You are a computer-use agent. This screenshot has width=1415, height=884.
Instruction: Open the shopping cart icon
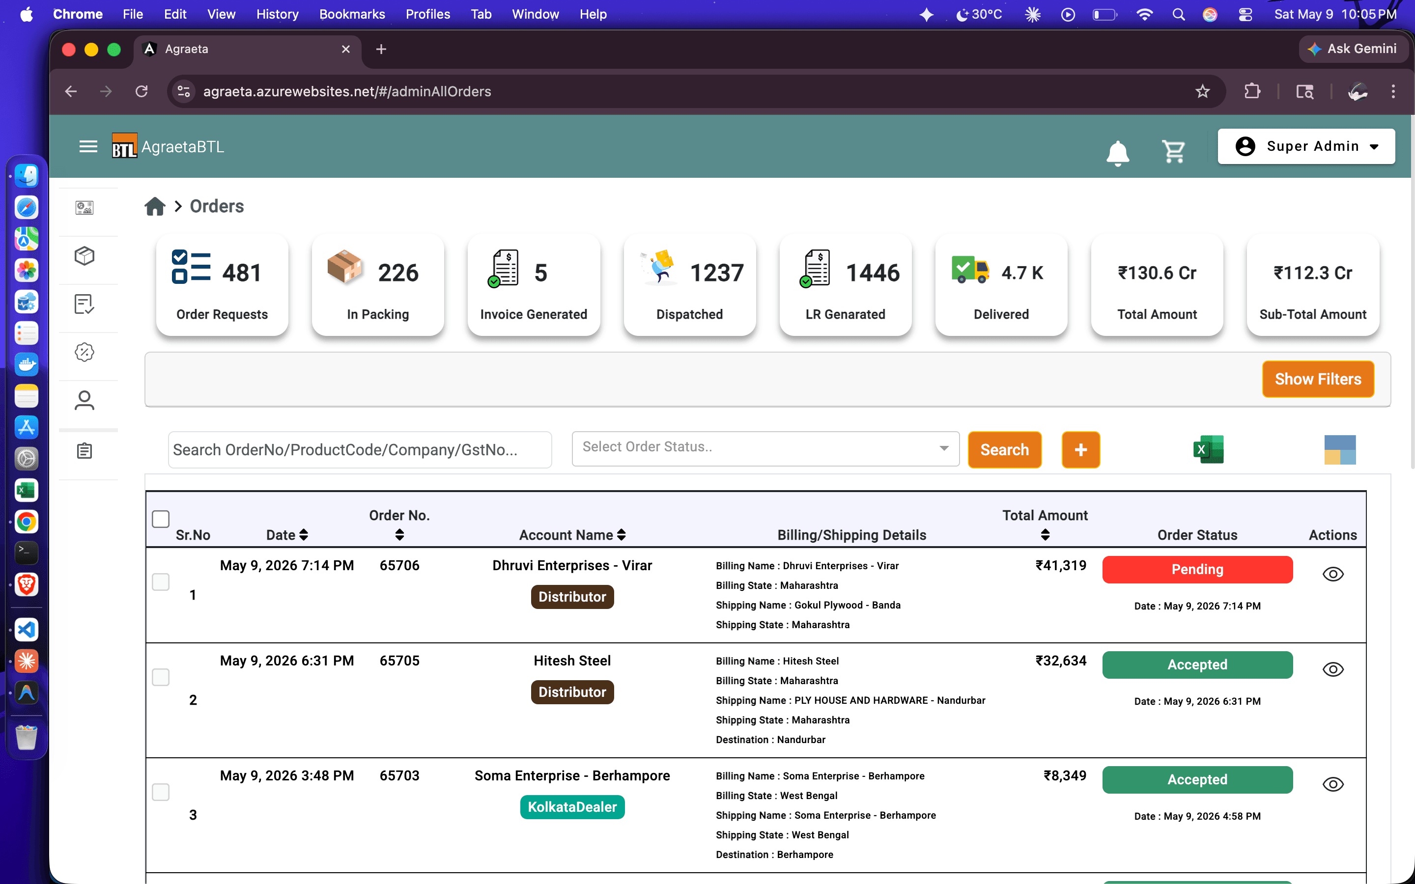click(1173, 151)
